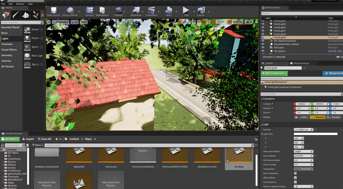Click the Build lighting icon
The height and width of the screenshot is (189, 343).
[x=169, y=11]
